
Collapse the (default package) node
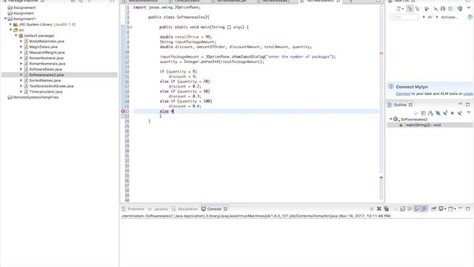16,36
